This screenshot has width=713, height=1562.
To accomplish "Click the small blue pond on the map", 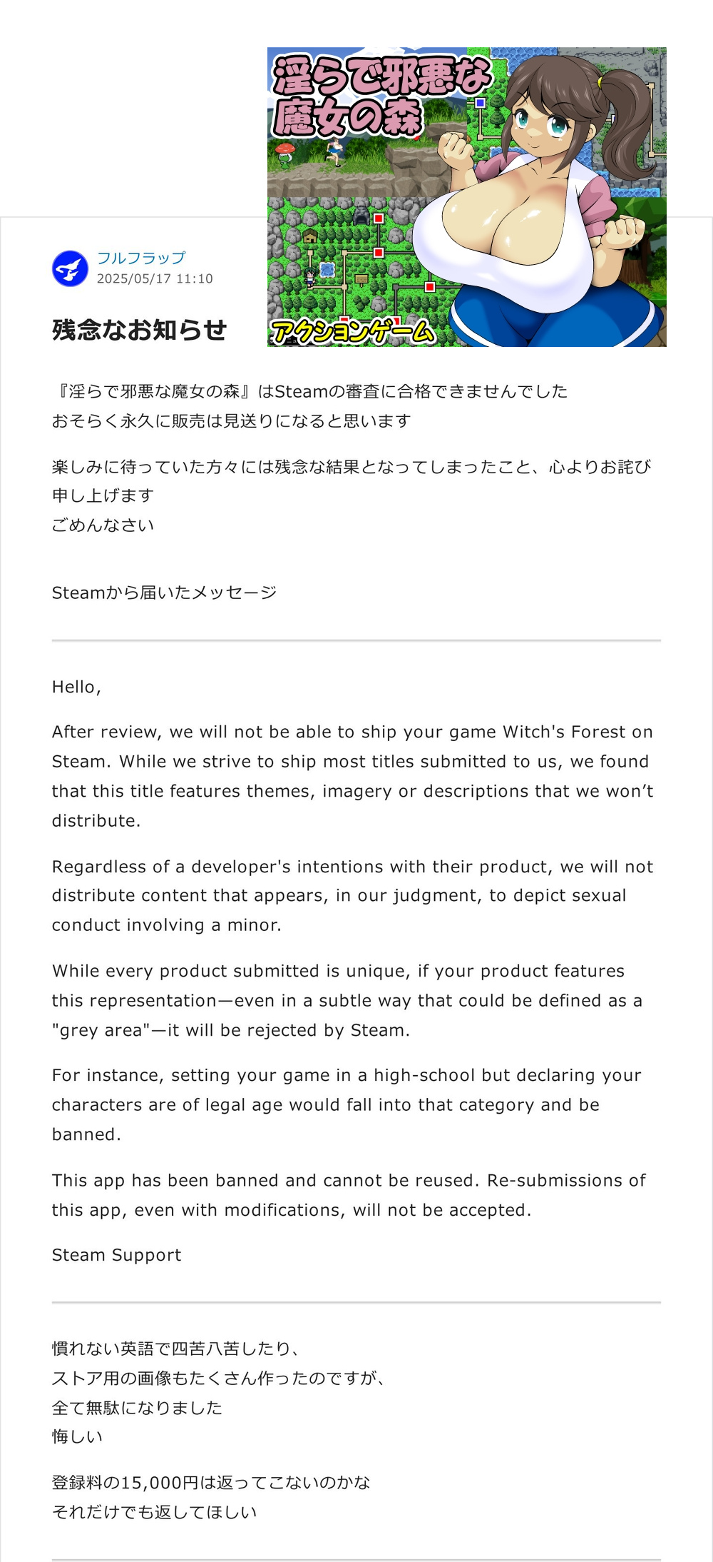I will pyautogui.click(x=327, y=269).
